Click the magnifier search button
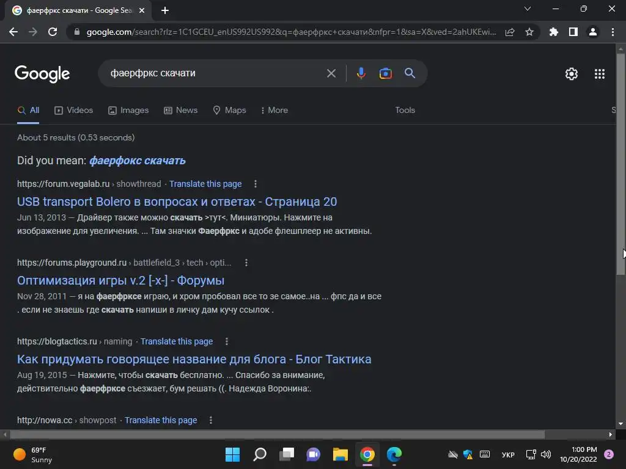 410,73
